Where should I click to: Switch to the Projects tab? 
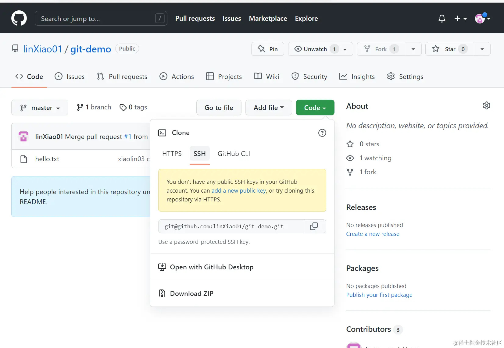pyautogui.click(x=224, y=76)
